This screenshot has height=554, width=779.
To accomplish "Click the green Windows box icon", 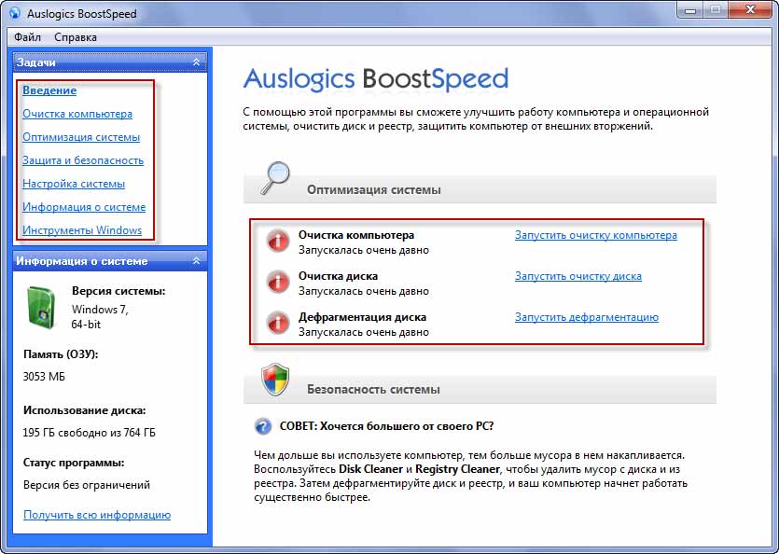I will point(41,308).
